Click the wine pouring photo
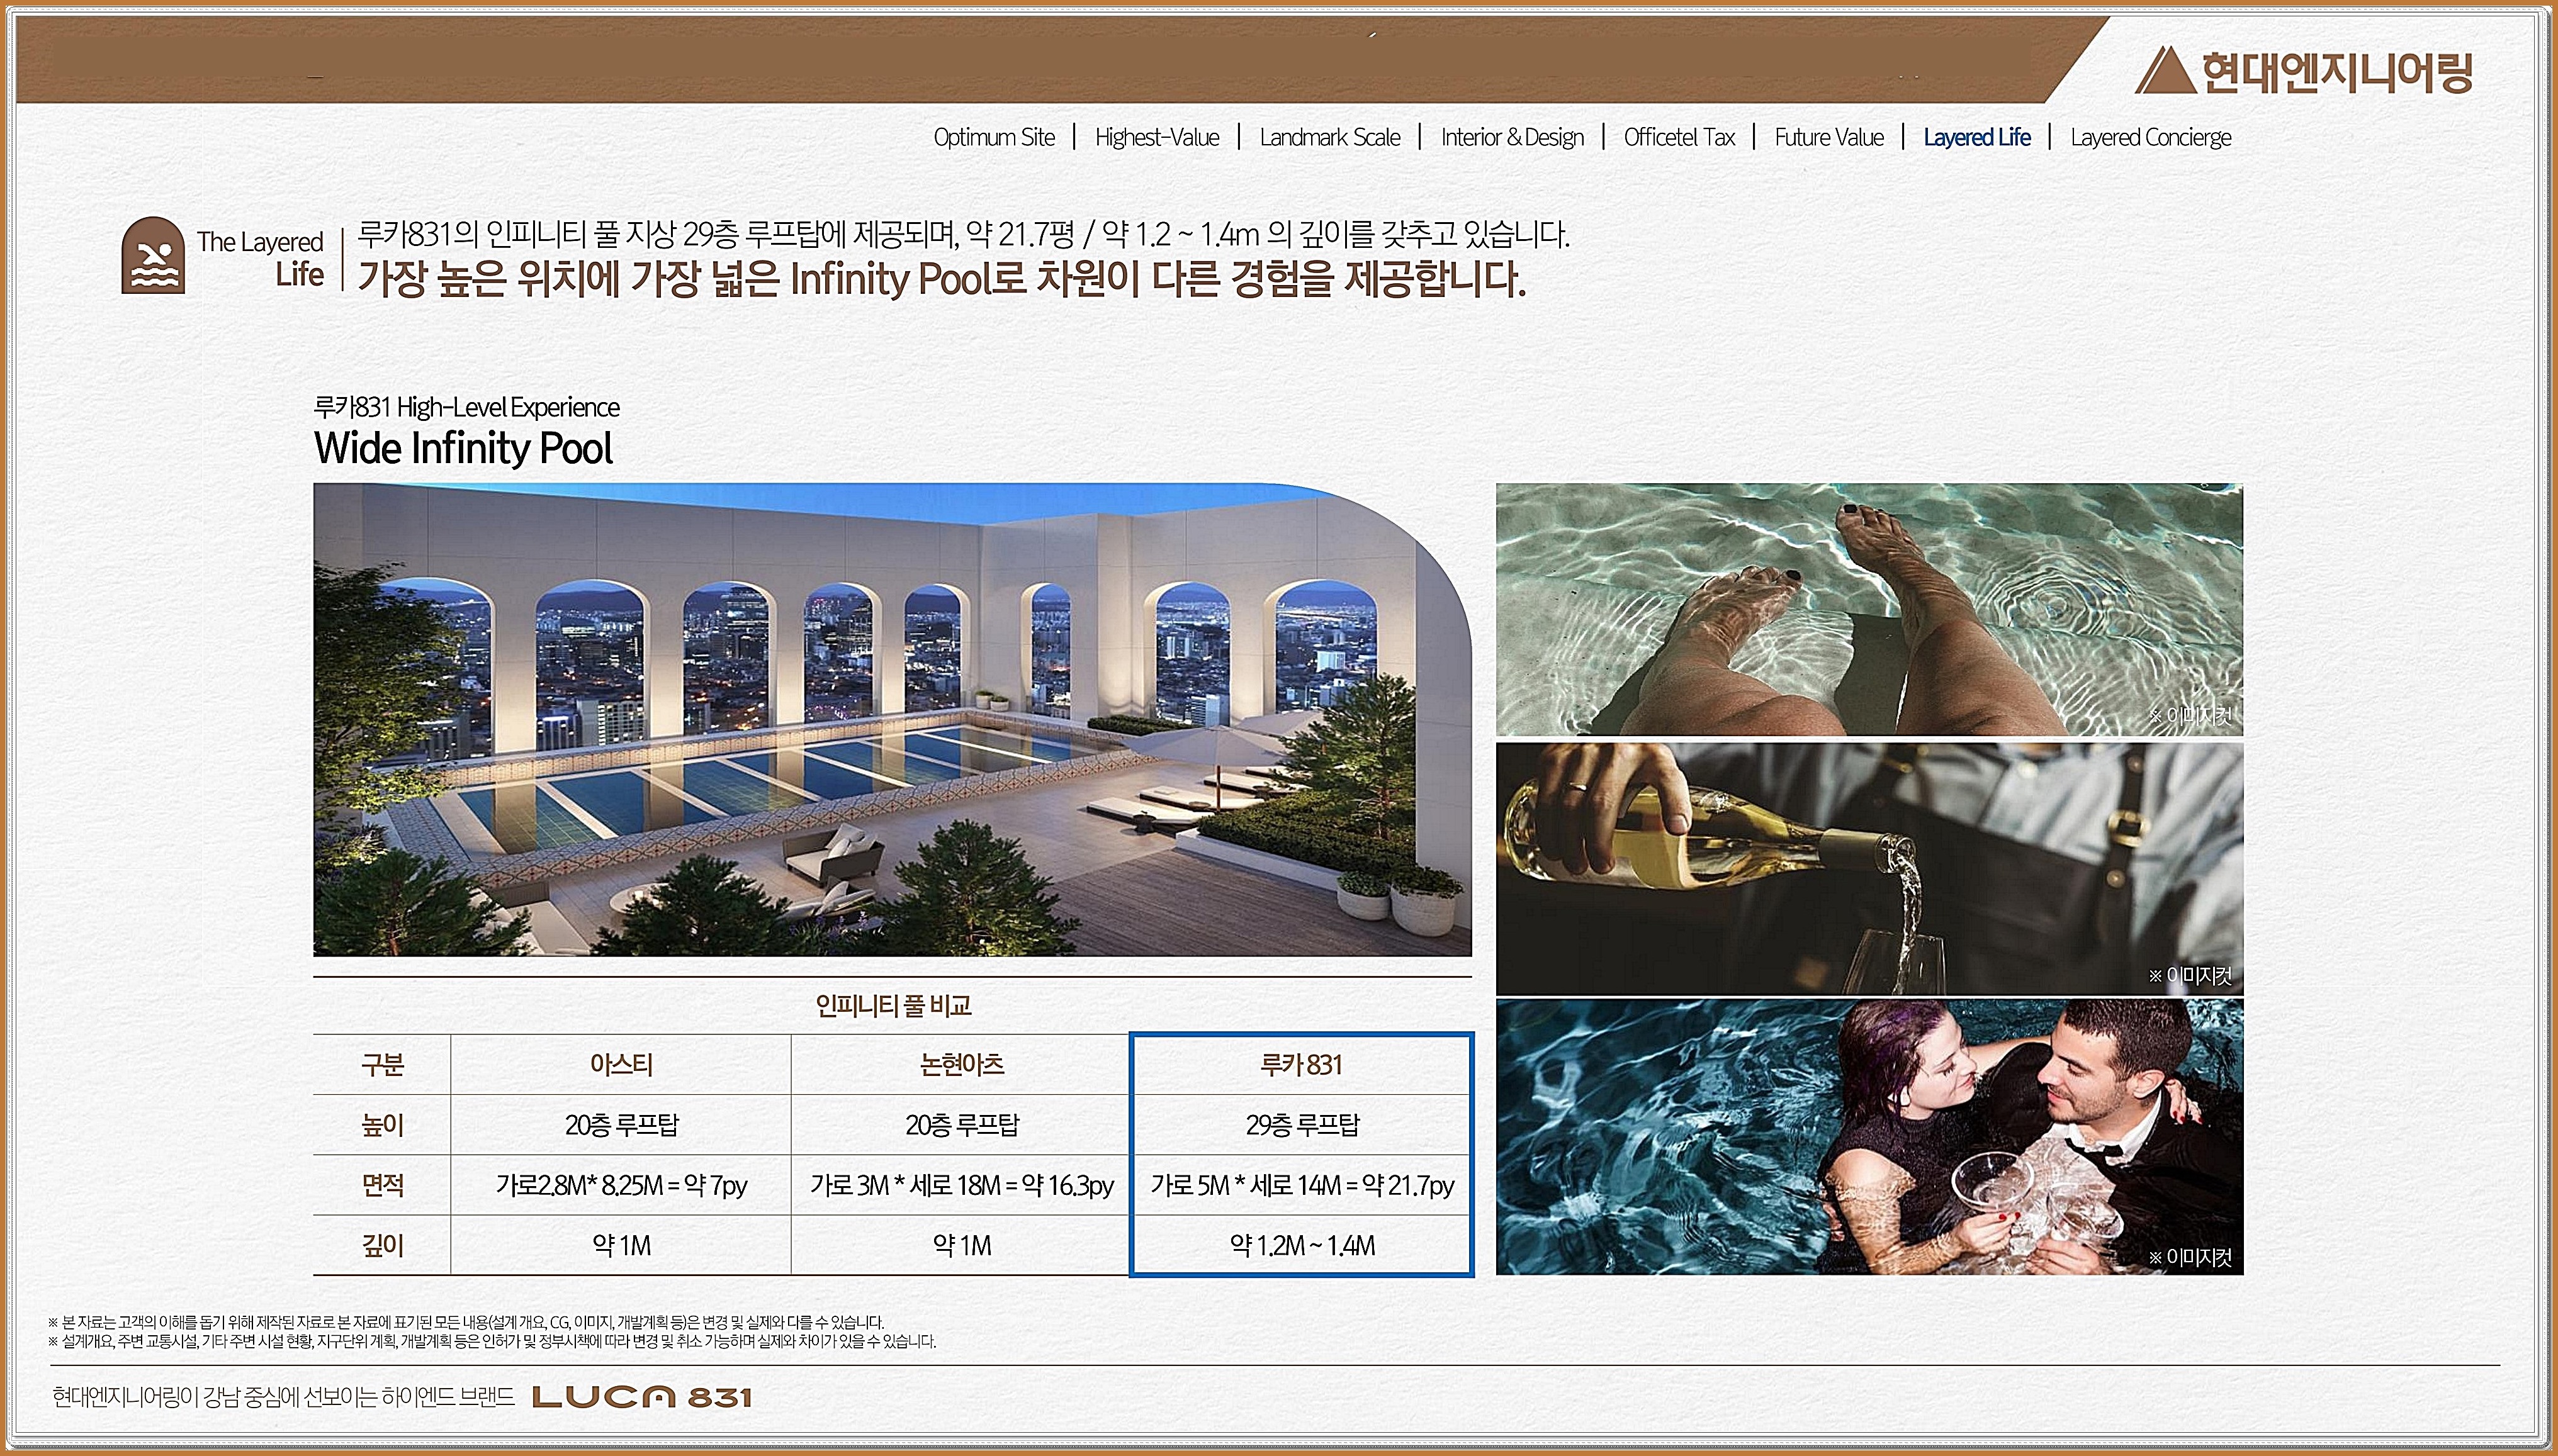The width and height of the screenshot is (2558, 1456). pos(1869,868)
